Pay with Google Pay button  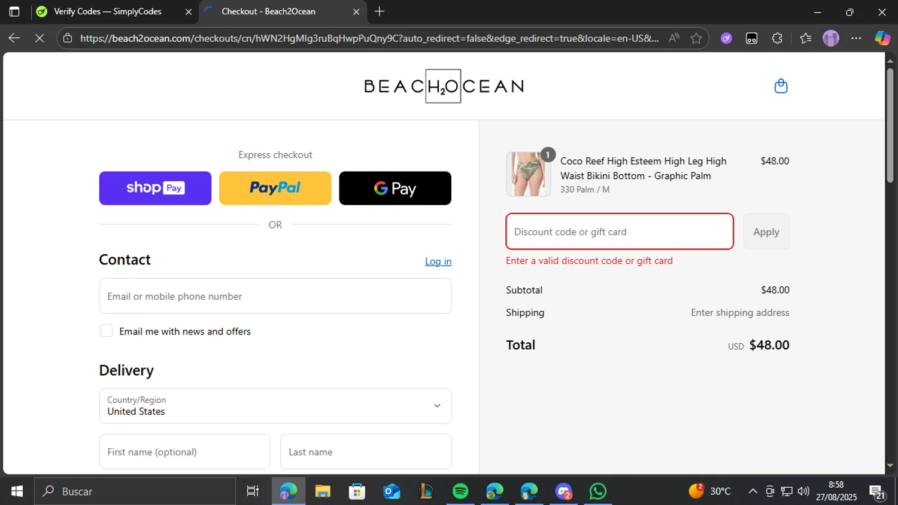395,188
